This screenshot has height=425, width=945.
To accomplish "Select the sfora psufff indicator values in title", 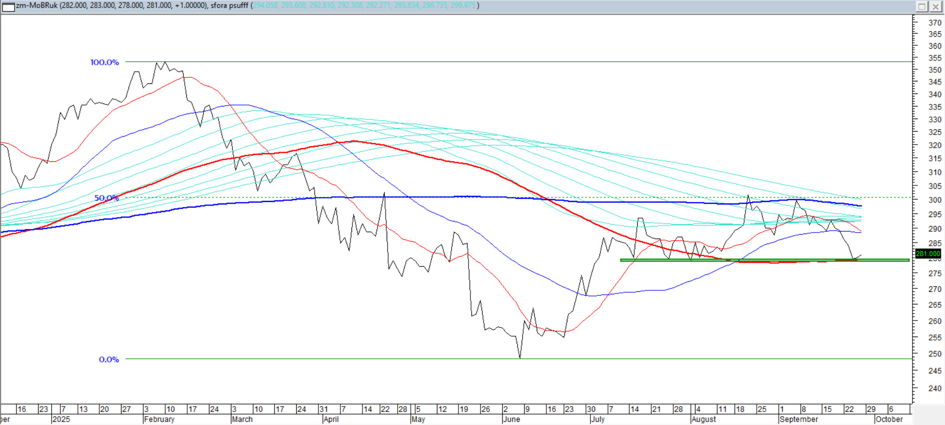I will (x=365, y=6).
